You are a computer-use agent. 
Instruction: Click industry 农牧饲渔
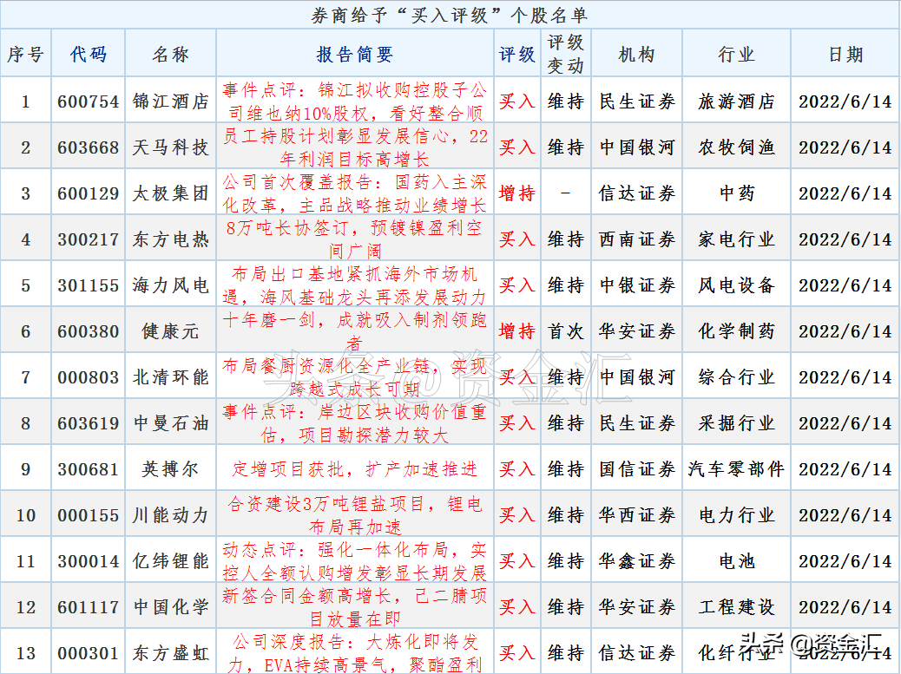click(x=736, y=147)
